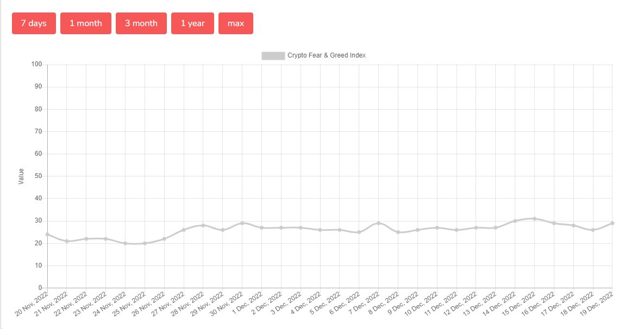The height and width of the screenshot is (329, 625).
Task: Click the 15 Dec, 2022 highest point
Action: pyautogui.click(x=535, y=219)
